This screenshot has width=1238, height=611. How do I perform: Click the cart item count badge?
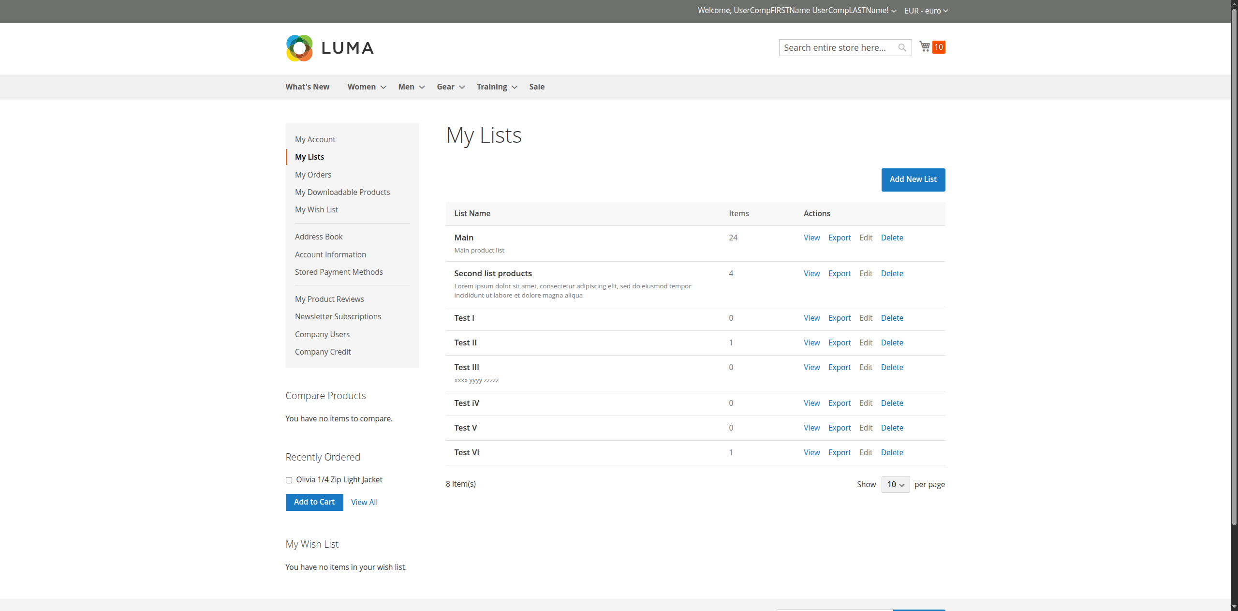[939, 47]
